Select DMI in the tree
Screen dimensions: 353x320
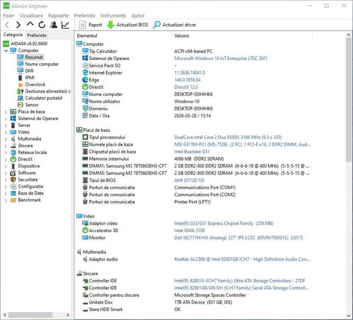click(29, 71)
